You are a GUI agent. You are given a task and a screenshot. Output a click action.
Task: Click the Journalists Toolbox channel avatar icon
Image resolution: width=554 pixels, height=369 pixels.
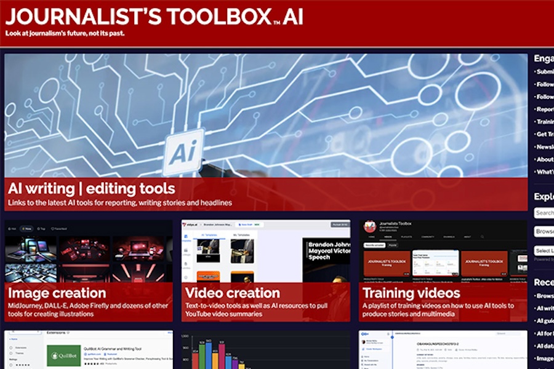[369, 226]
